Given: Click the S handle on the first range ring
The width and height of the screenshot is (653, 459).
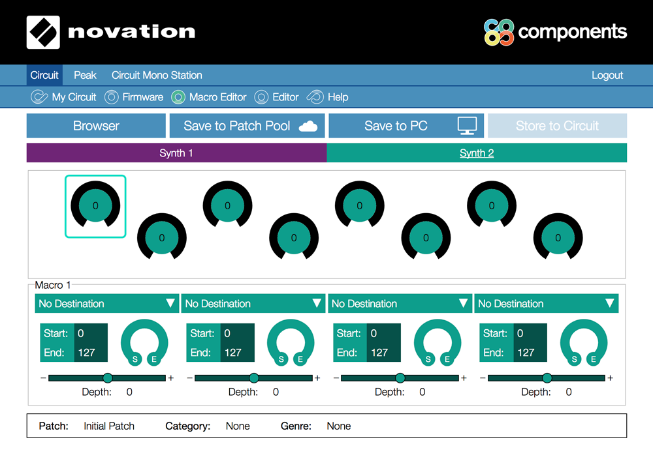Looking at the screenshot, I should [x=135, y=359].
